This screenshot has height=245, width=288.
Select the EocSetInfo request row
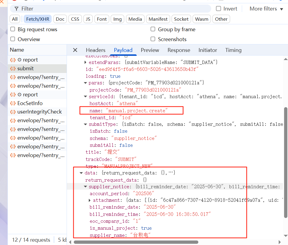tap(37, 103)
